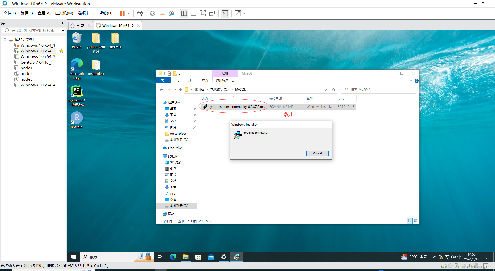Switch to Unity mode icon
The width and height of the screenshot is (495, 271).
coord(212,13)
